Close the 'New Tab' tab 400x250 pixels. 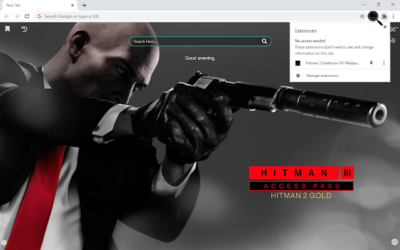coord(72,5)
